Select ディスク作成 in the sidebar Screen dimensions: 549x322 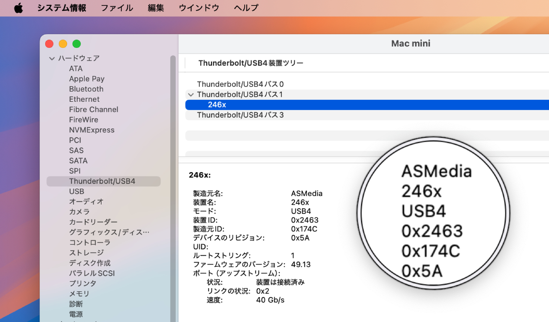(x=90, y=263)
